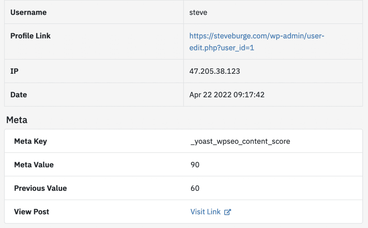The width and height of the screenshot is (368, 228).
Task: Select the previous value 60
Action: [x=195, y=188]
